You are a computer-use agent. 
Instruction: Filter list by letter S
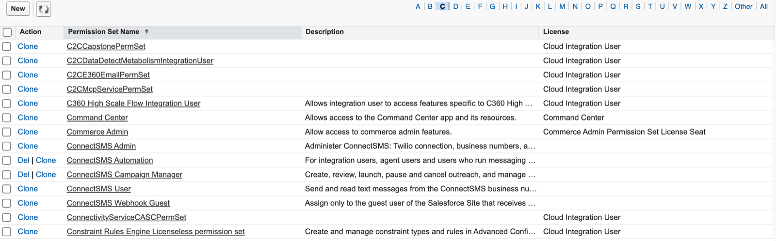638,6
